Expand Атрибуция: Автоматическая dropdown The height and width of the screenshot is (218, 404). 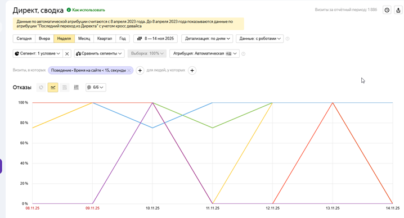(204, 53)
